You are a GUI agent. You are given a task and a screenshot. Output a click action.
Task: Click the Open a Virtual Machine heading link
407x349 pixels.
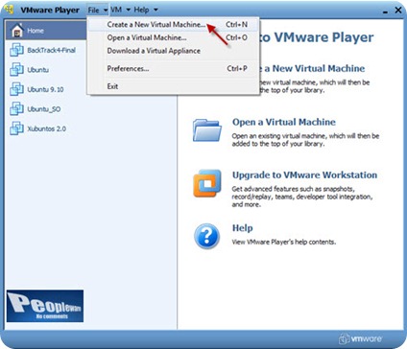pyautogui.click(x=284, y=122)
